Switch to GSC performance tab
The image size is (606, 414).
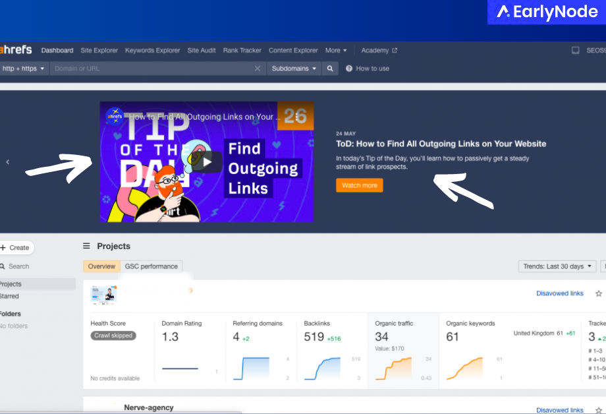151,266
